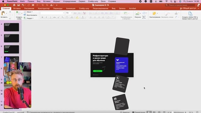This screenshot has width=201, height=113.
Task: Undo the last action
Action: coord(23,5)
